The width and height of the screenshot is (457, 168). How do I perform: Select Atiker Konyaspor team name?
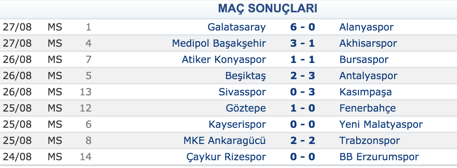coord(224,60)
